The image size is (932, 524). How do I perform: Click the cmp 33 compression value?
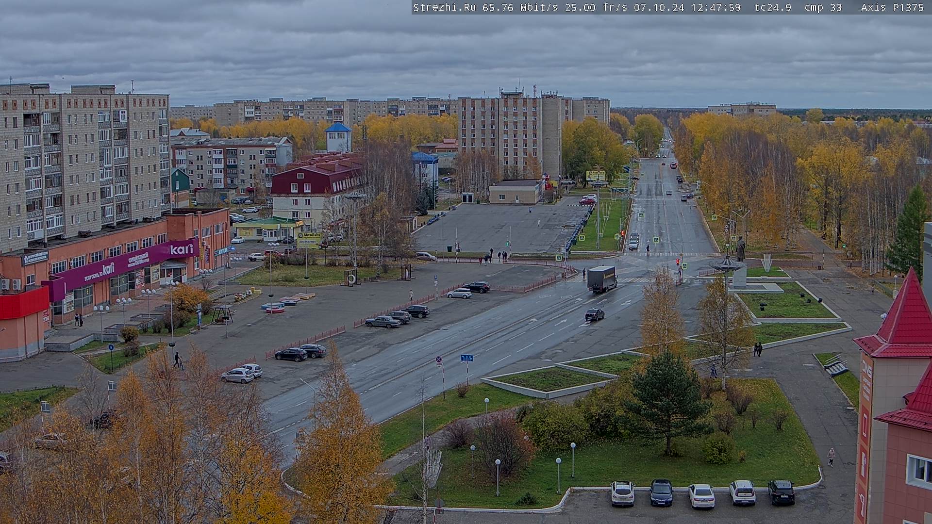[x=823, y=7]
